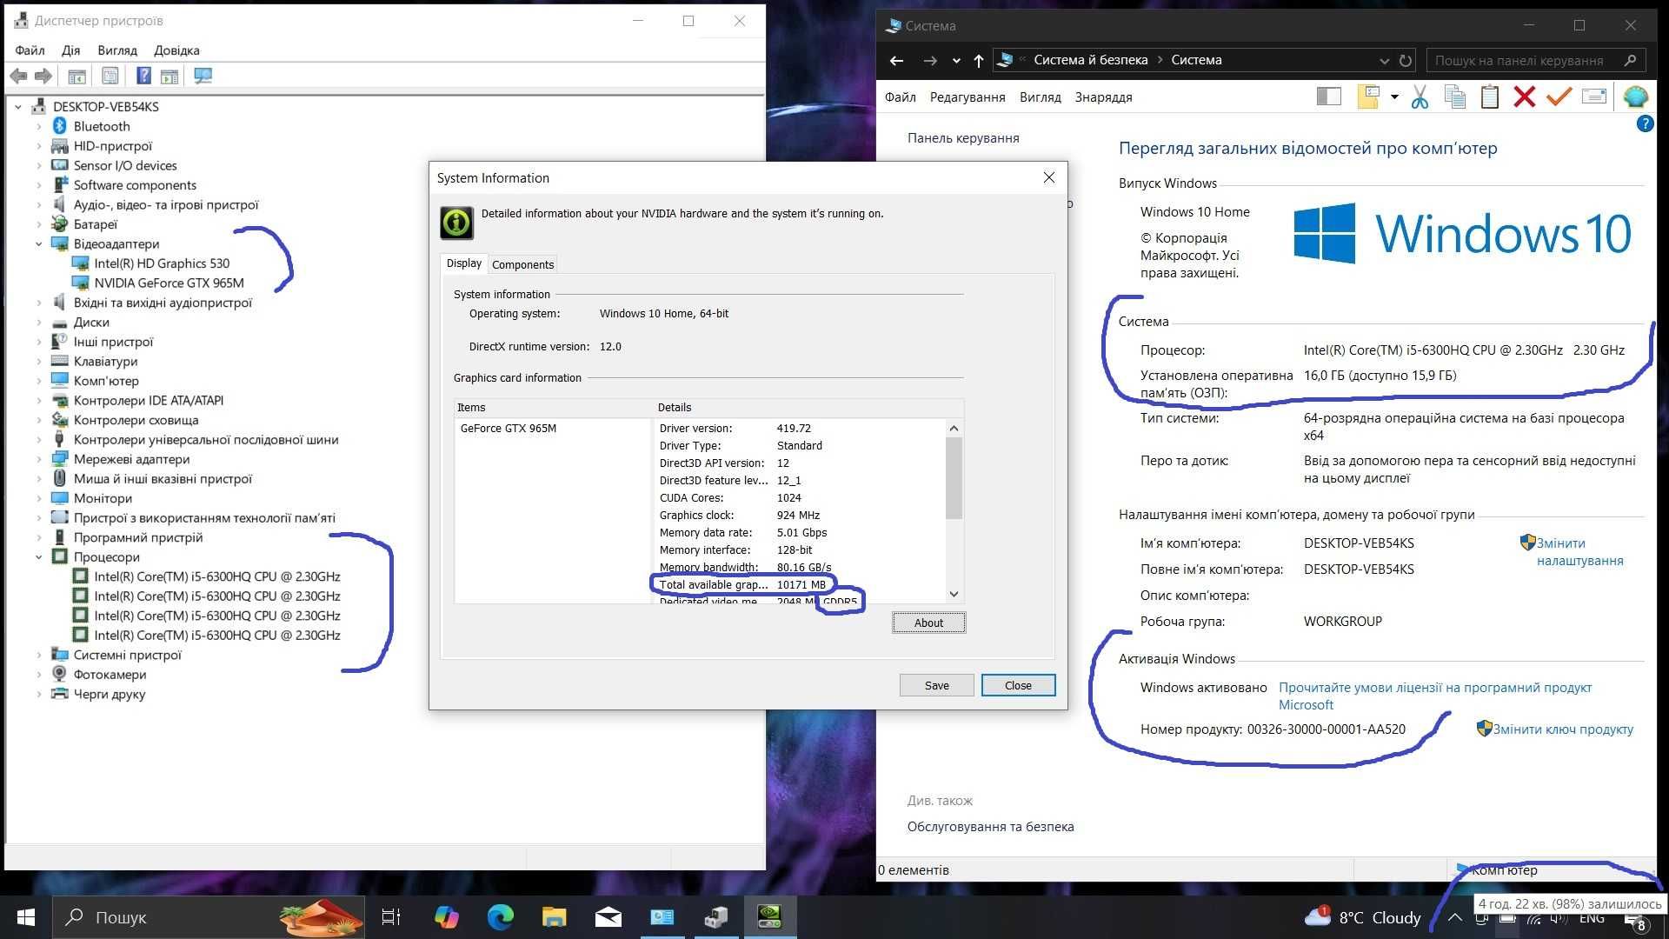Click the Cut scissors icon in System window
The width and height of the screenshot is (1669, 939).
(x=1420, y=97)
